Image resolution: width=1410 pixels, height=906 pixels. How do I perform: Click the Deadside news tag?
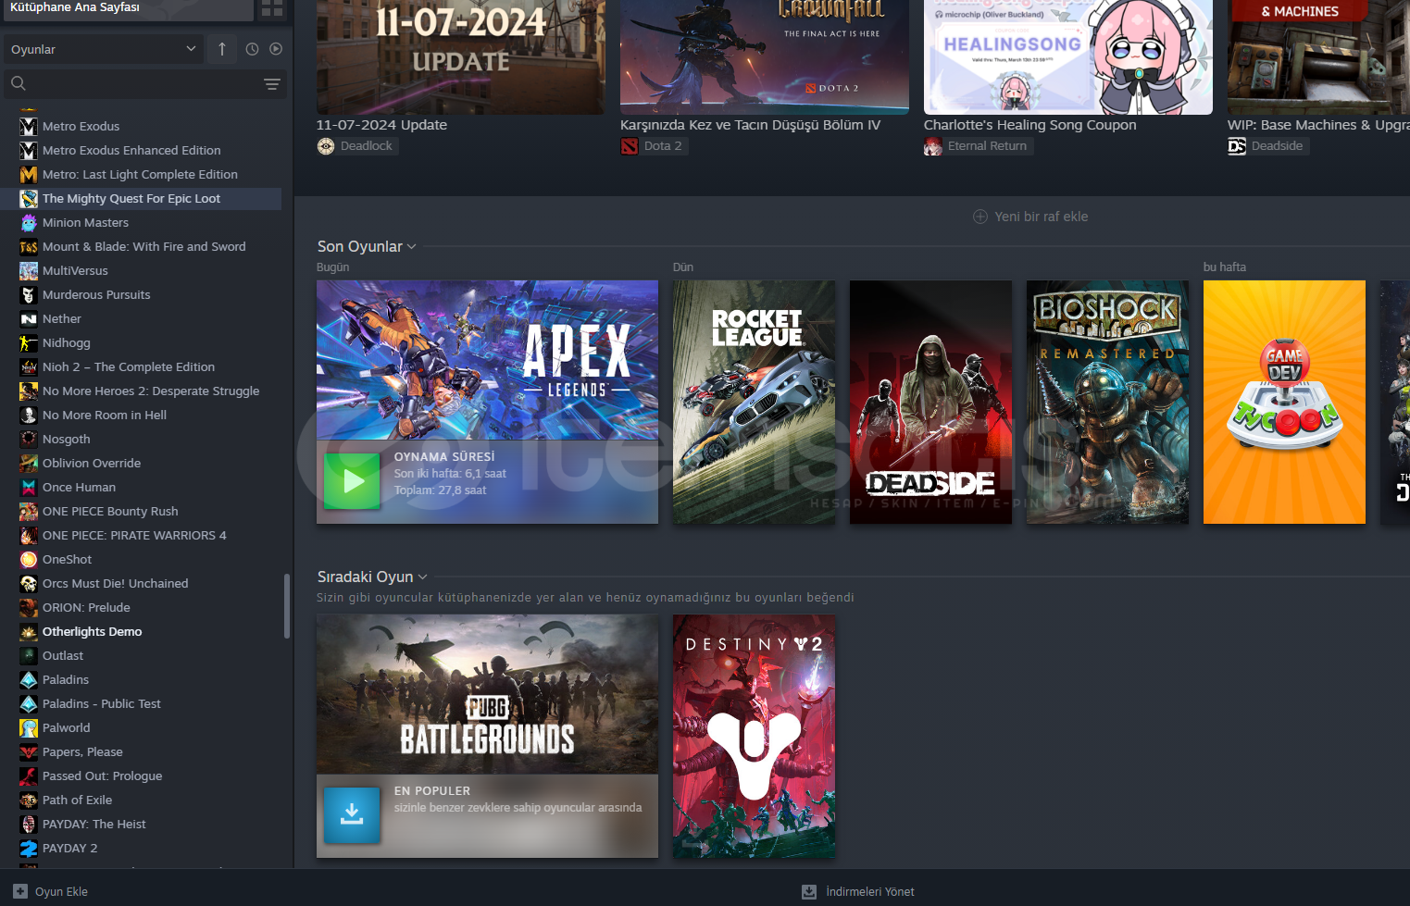[x=1267, y=146]
